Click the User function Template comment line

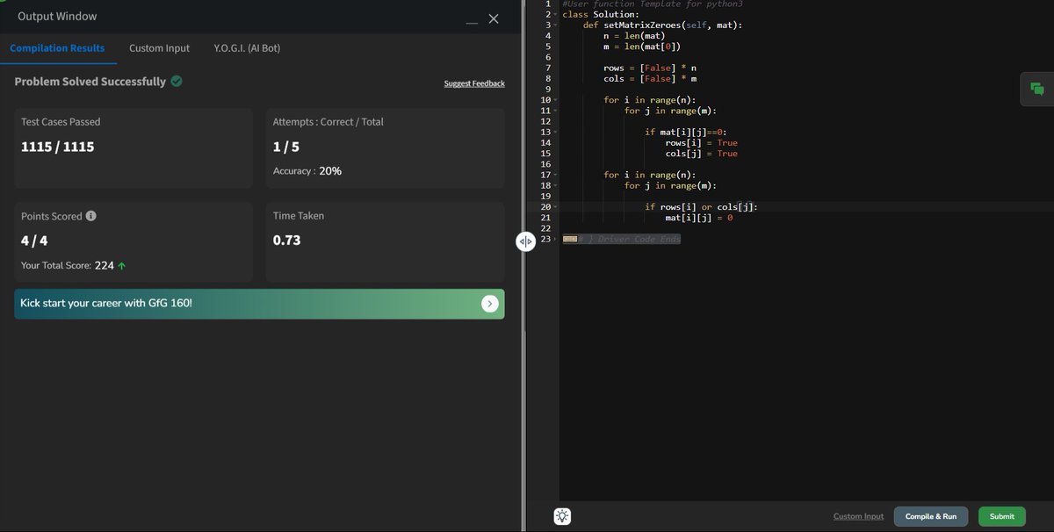[653, 4]
